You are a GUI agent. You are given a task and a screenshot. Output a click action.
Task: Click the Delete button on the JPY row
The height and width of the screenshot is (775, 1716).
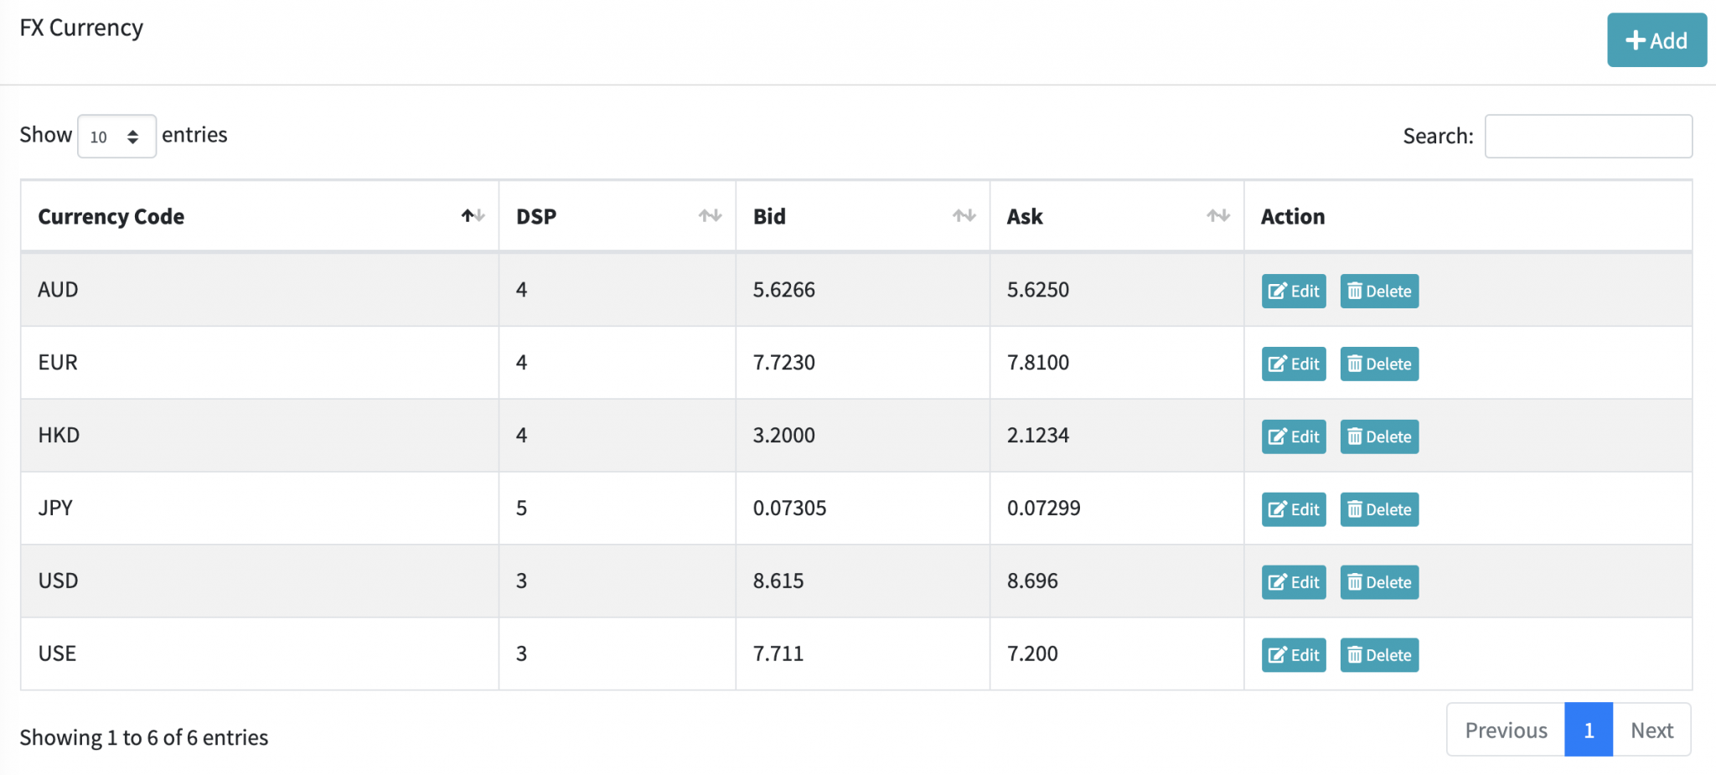1379,509
